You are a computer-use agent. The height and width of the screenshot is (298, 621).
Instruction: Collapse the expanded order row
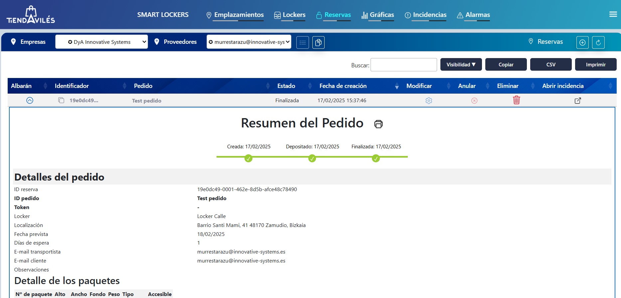click(30, 100)
